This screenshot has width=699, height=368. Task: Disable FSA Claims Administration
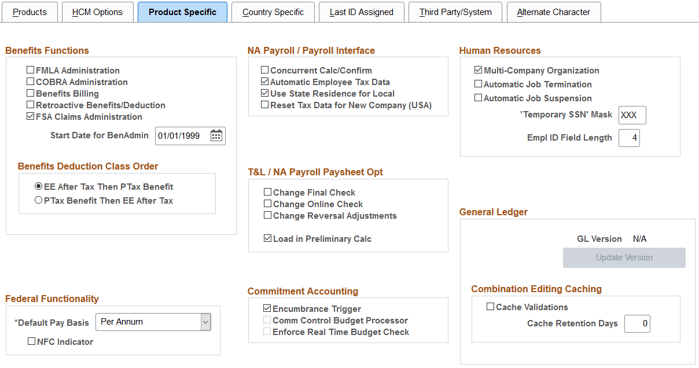(x=30, y=116)
